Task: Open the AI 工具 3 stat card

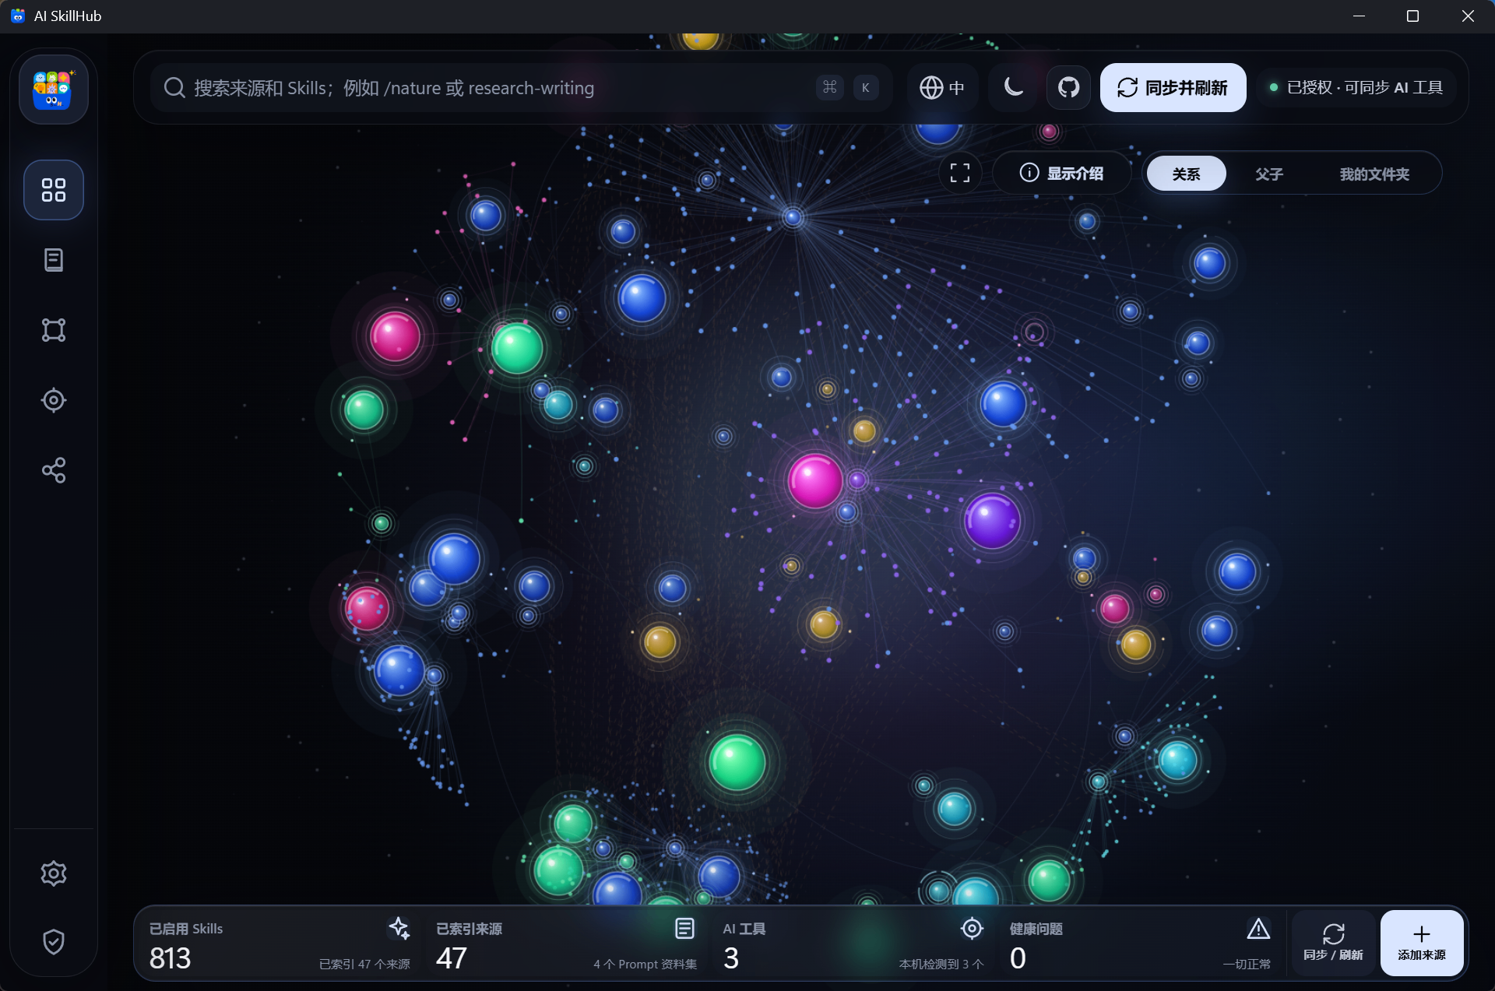Action: click(853, 944)
